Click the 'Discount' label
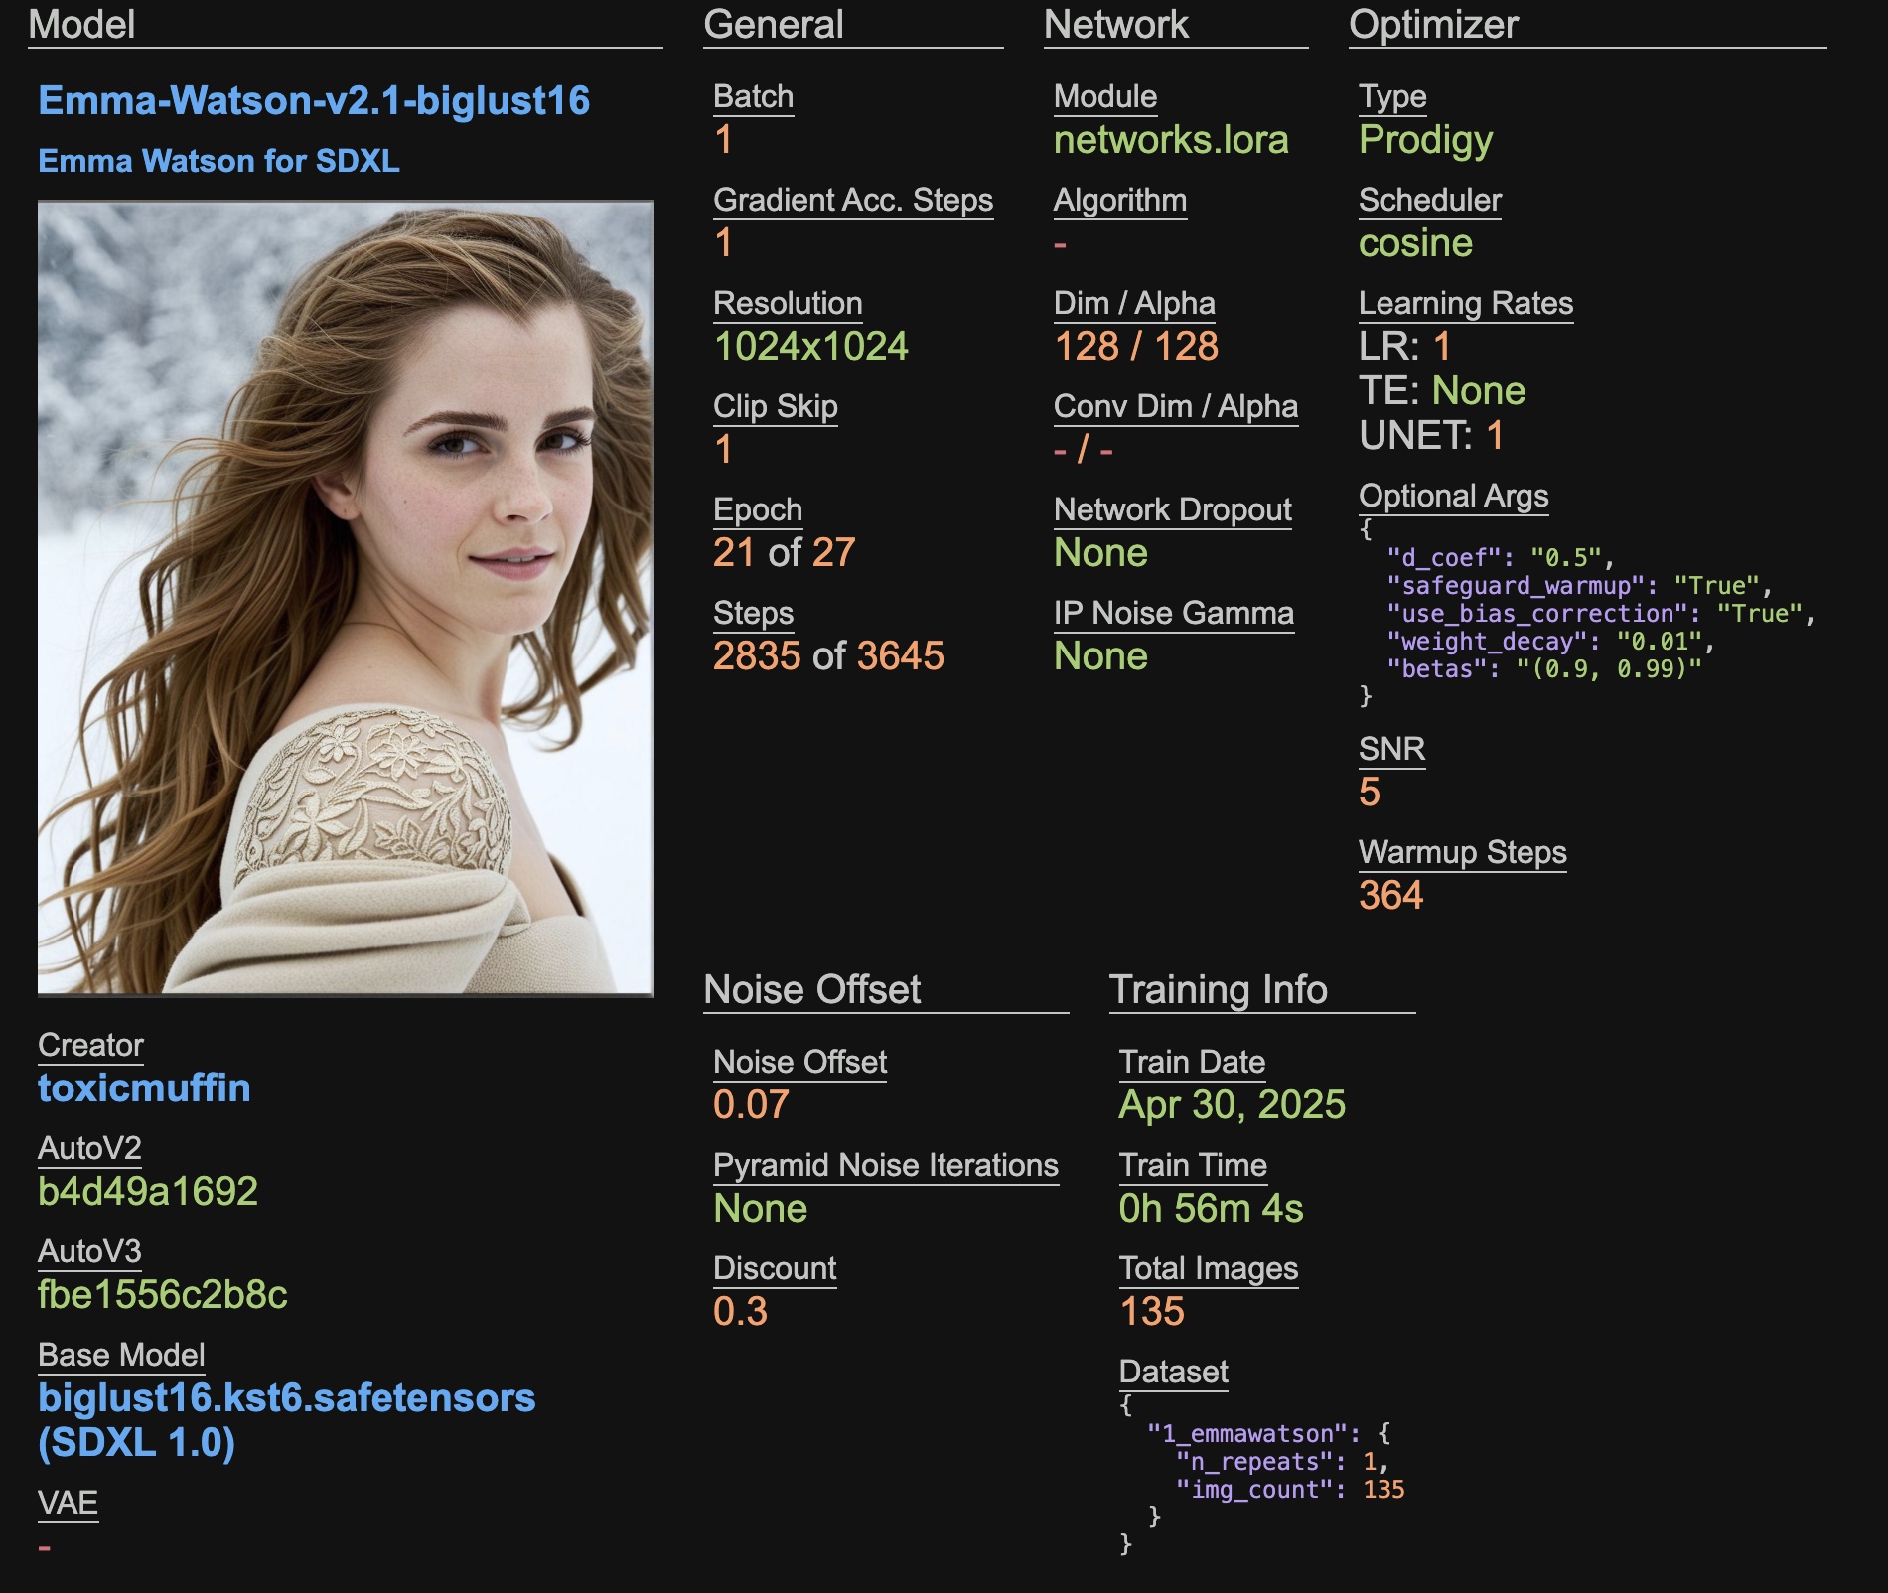Viewport: 1888px width, 1593px height. [775, 1268]
